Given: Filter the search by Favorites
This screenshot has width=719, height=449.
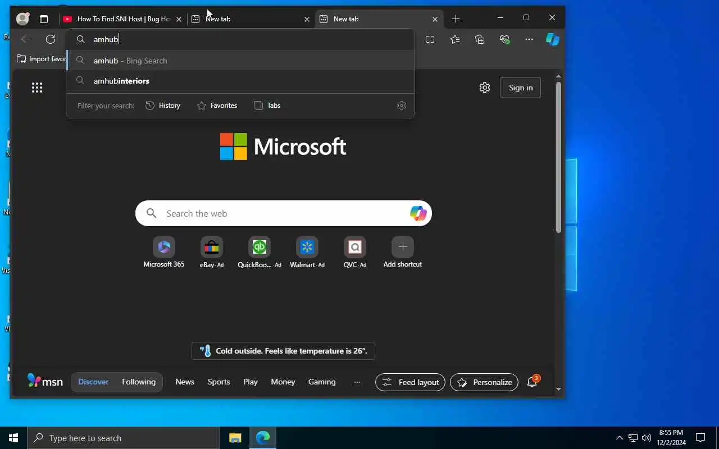Looking at the screenshot, I should click(217, 106).
